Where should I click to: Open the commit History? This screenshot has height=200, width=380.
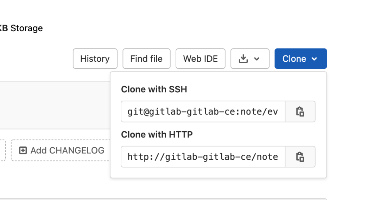click(95, 59)
